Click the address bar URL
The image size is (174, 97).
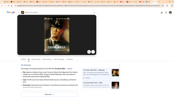pyautogui.click(x=89, y=5)
